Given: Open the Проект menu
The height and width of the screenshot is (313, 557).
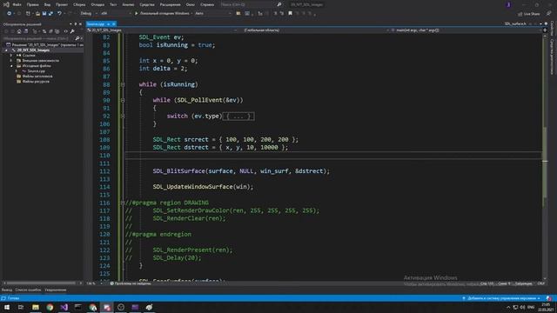Looking at the screenshot, I should [62, 4].
